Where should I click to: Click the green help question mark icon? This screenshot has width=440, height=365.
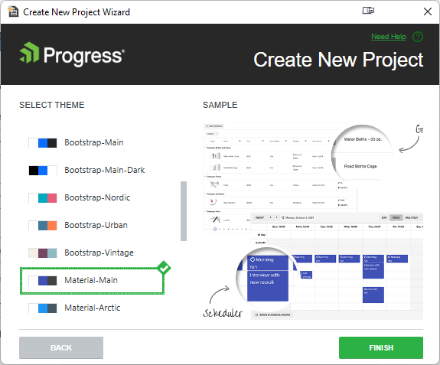pos(418,37)
